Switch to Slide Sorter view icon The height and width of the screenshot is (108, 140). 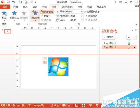coord(83,105)
